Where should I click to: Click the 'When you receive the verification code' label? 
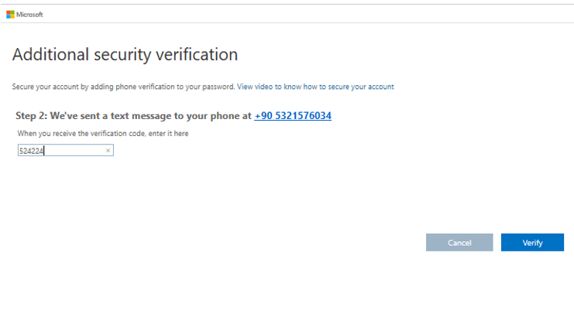pyautogui.click(x=103, y=134)
